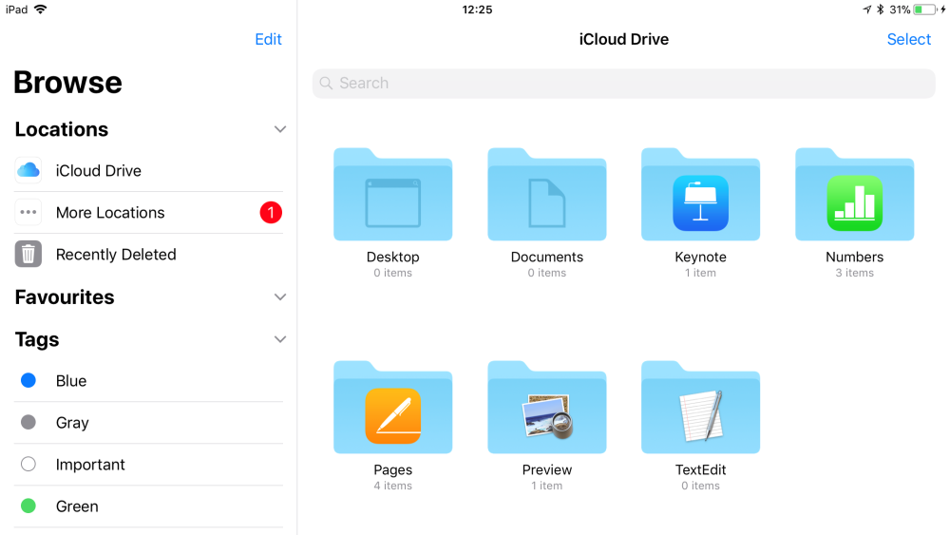Image resolution: width=950 pixels, height=535 pixels.
Task: Click the 'Blue' tag label
Action: (x=71, y=380)
